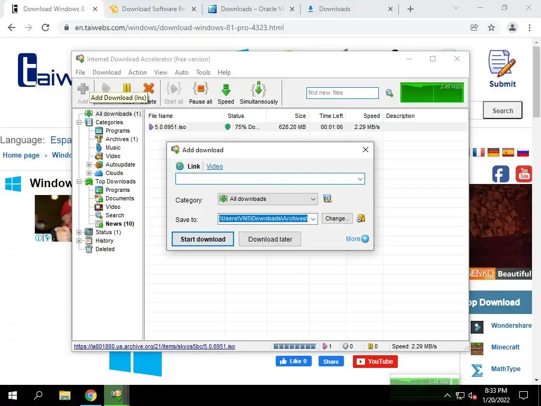The width and height of the screenshot is (541, 406).
Task: Open the File menu
Action: click(x=80, y=72)
